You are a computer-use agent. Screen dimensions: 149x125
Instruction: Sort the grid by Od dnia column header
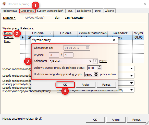(x=39, y=33)
